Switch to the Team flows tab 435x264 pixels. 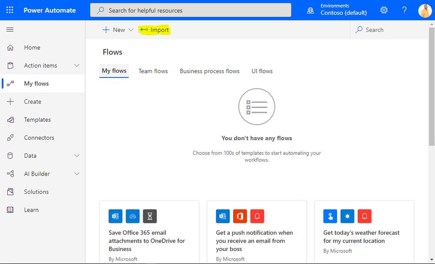click(153, 71)
